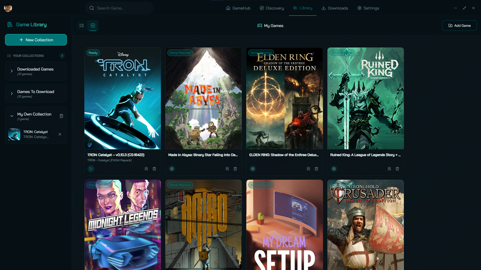
Task: Delete Ruined King from library
Action: [x=397, y=169]
